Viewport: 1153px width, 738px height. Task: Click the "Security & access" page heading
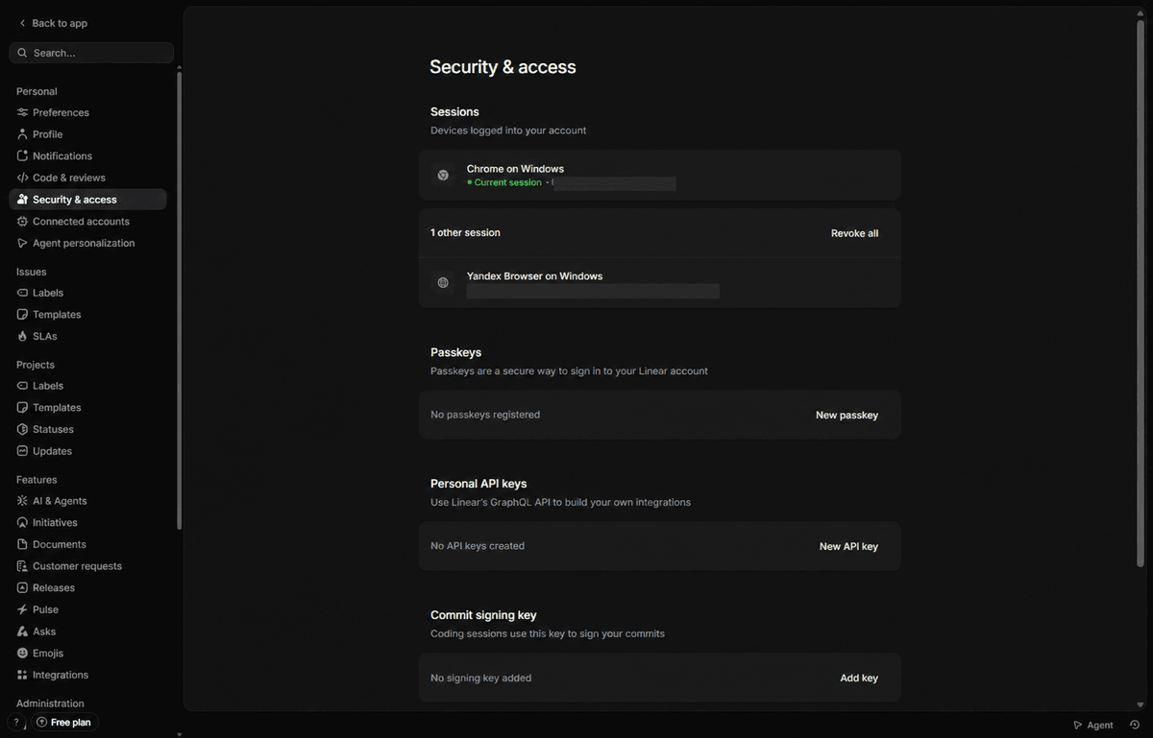coord(503,67)
